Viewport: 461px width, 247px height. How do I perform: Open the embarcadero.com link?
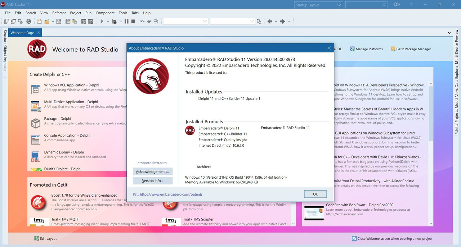point(152,163)
